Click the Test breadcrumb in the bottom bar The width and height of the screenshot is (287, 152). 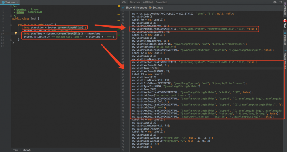16,150
